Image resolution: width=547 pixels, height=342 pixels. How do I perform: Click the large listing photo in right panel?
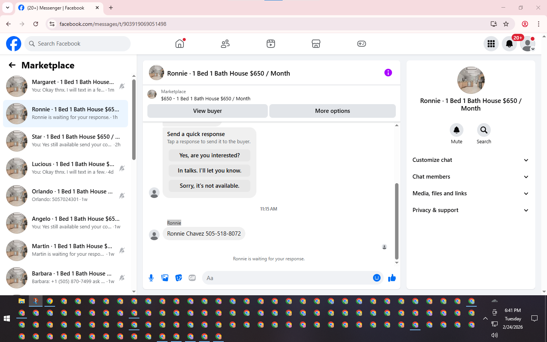click(x=471, y=80)
